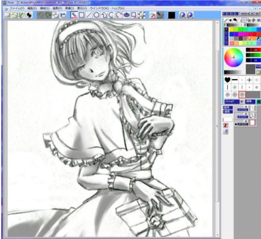
Task: Toggle visibility eye of the middle layer
Action: point(245,114)
